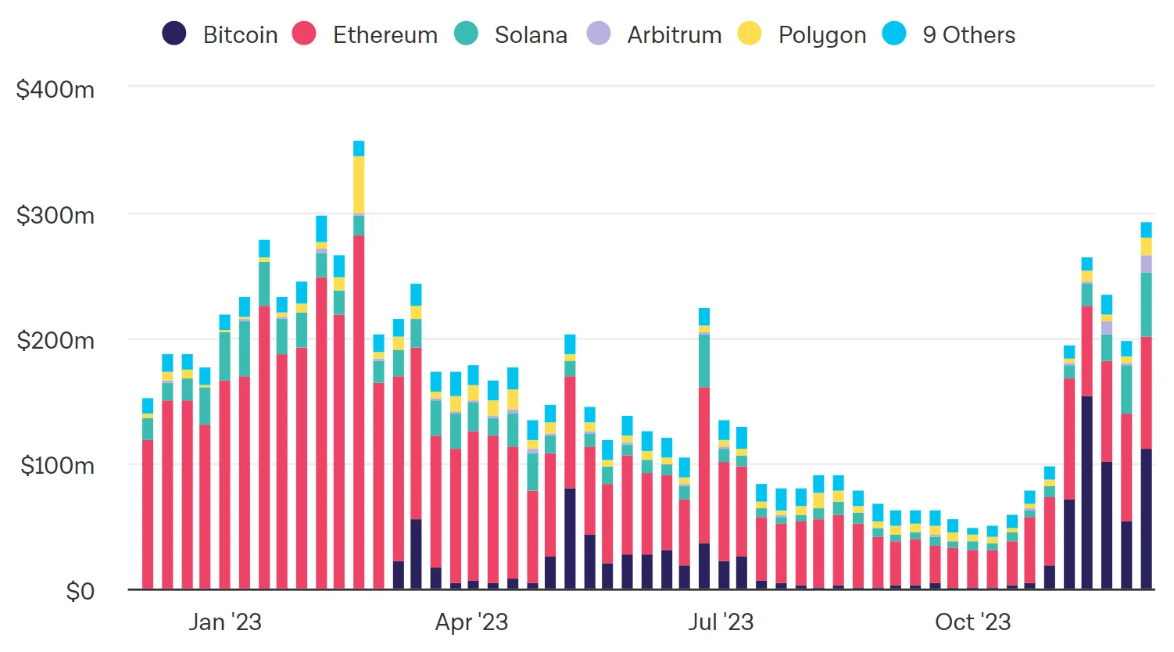This screenshot has width=1174, height=652.
Task: Click the Bitcoin dark navy legend dot
Action: (174, 34)
